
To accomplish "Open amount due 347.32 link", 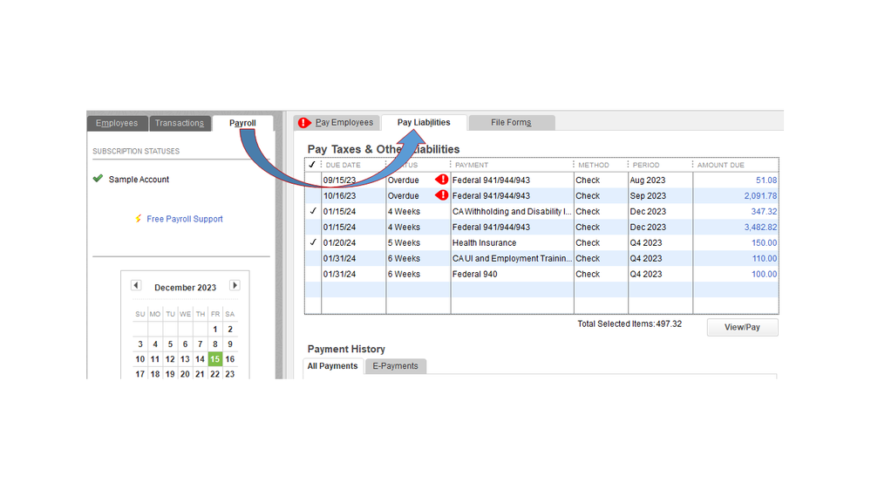I will [x=764, y=211].
